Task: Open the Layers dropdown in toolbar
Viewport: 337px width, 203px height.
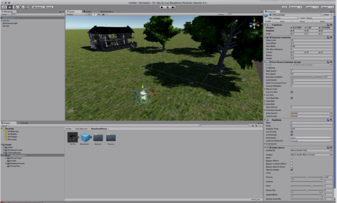Action: click(x=312, y=7)
